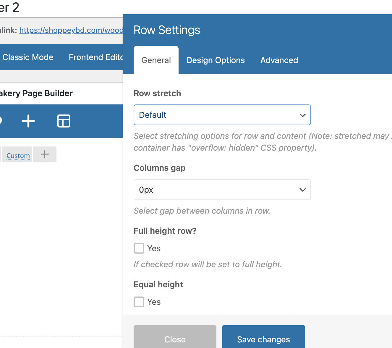Open the shoppeybd.com permalink

coord(71,30)
